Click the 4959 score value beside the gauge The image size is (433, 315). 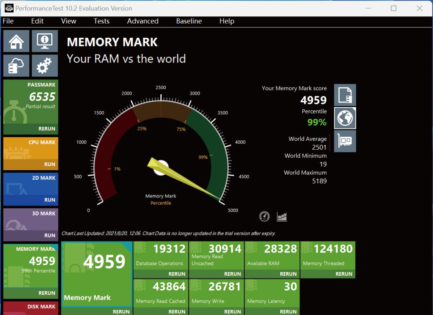click(x=314, y=100)
